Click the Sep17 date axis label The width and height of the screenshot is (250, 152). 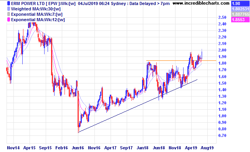click(126, 148)
